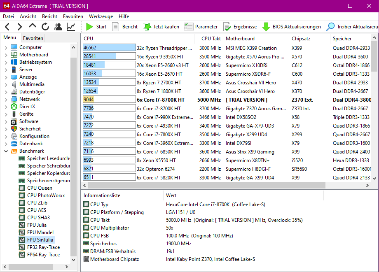Open the Datei menu
Image resolution: width=379 pixels, height=272 pixels.
[x=9, y=16]
